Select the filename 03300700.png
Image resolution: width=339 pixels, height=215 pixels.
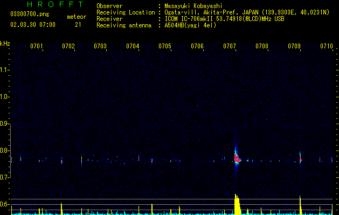(x=30, y=14)
